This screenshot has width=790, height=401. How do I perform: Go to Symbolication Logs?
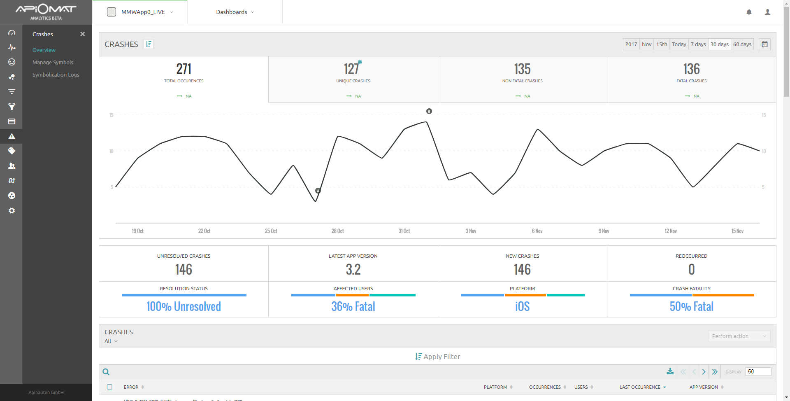tap(56, 75)
